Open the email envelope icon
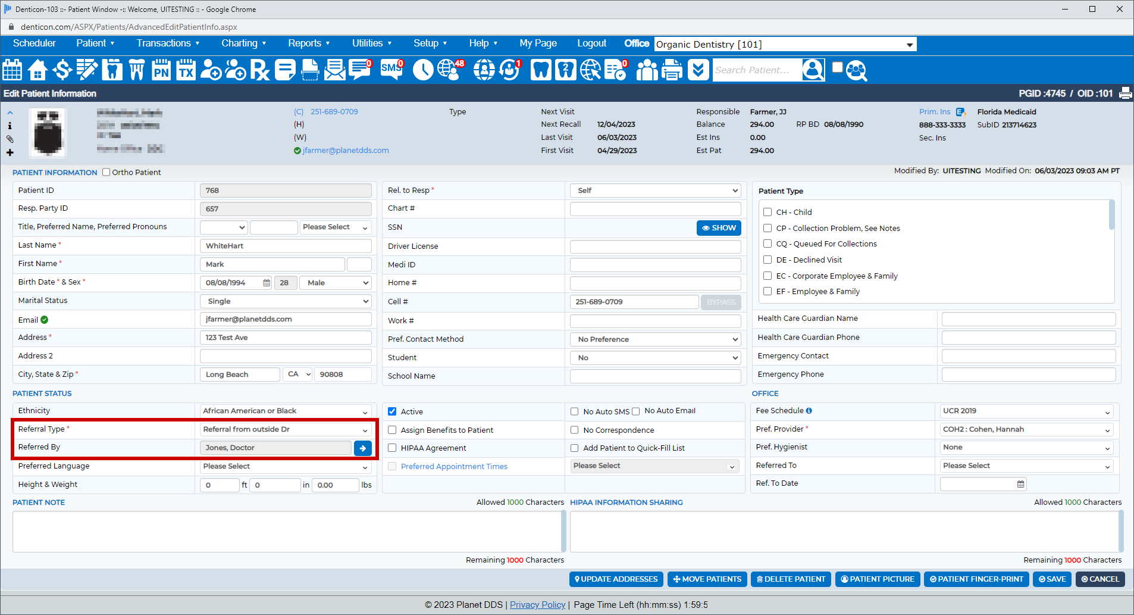The width and height of the screenshot is (1134, 615). coord(335,70)
